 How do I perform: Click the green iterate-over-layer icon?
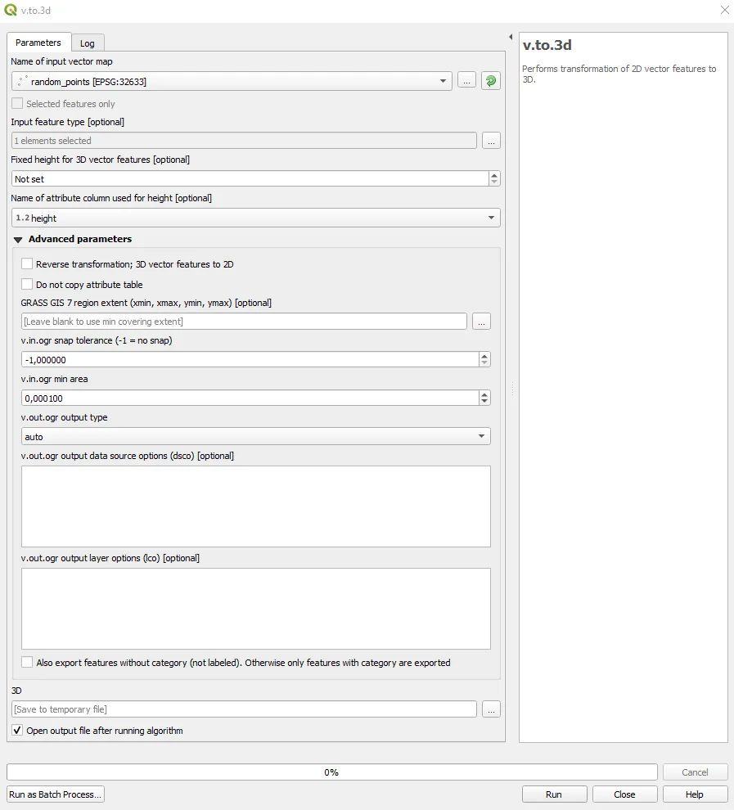[x=491, y=80]
